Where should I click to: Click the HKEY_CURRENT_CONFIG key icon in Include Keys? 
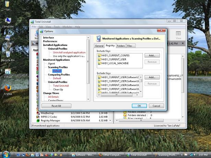click(99, 56)
